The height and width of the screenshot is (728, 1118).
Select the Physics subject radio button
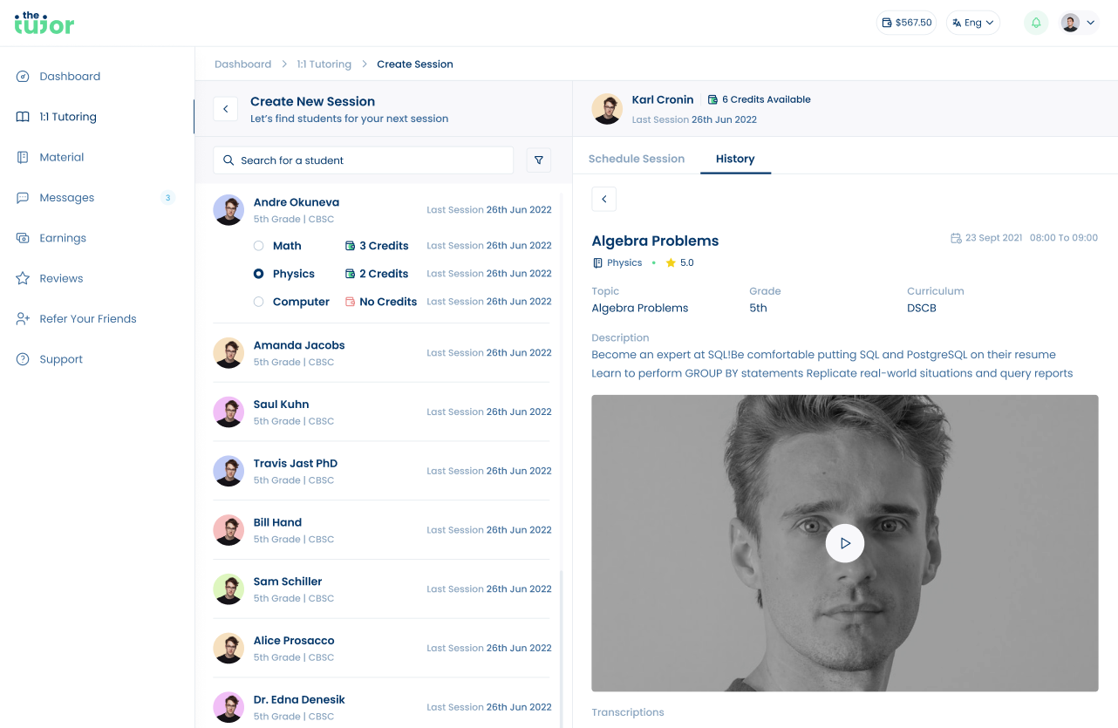(x=258, y=274)
